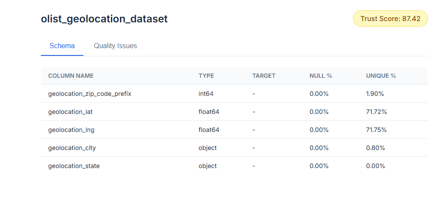Click the UNIQUE % column header
Viewport: 448px width, 205px height.
coord(380,76)
